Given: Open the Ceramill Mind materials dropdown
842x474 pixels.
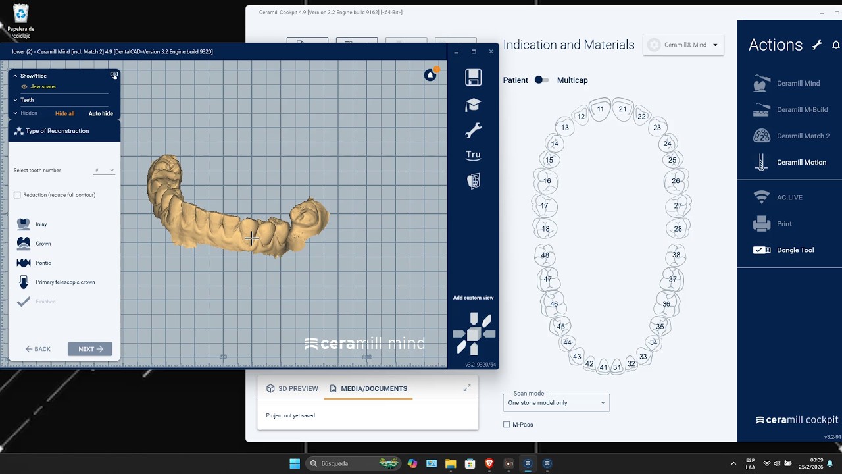Looking at the screenshot, I should point(683,45).
